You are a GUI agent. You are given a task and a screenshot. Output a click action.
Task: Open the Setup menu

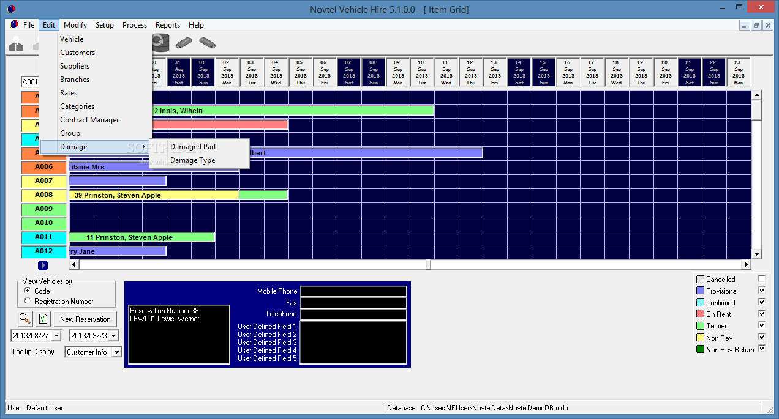pos(105,25)
